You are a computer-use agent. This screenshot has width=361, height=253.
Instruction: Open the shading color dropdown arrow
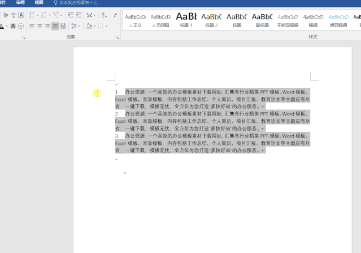pos(94,26)
